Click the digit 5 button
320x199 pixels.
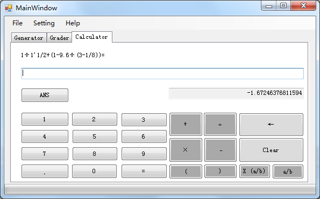pos(95,136)
